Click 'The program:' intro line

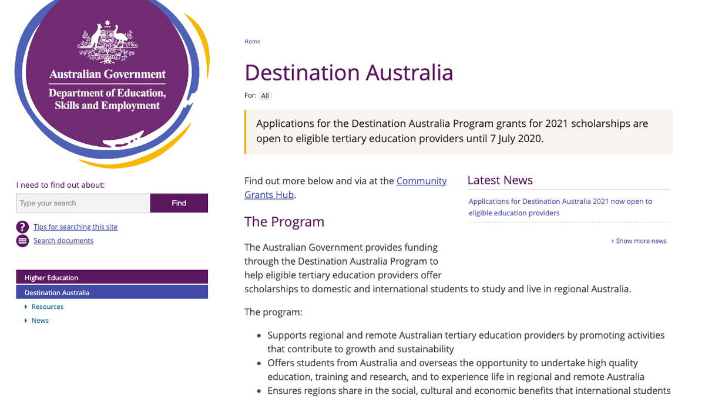pyautogui.click(x=273, y=312)
